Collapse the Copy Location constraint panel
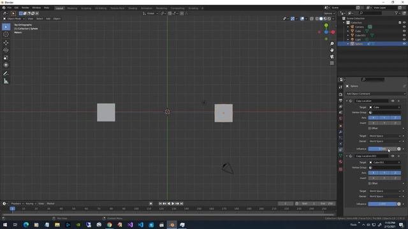 [x=347, y=101]
